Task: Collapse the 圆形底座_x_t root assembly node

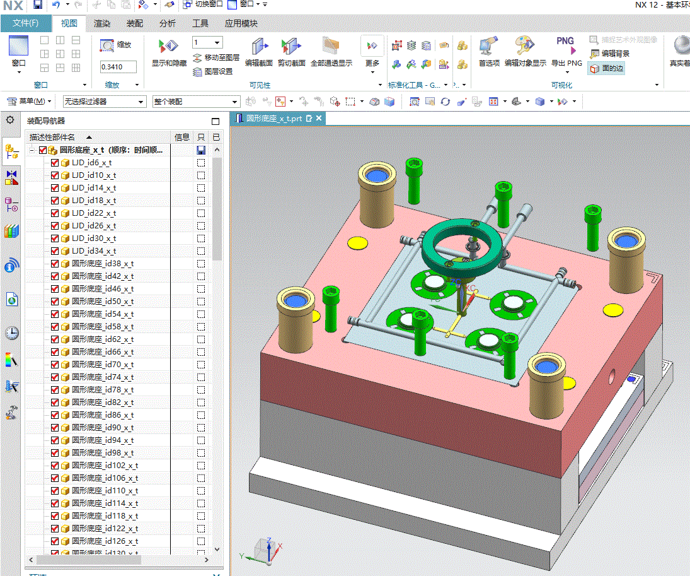Action: 32,150
